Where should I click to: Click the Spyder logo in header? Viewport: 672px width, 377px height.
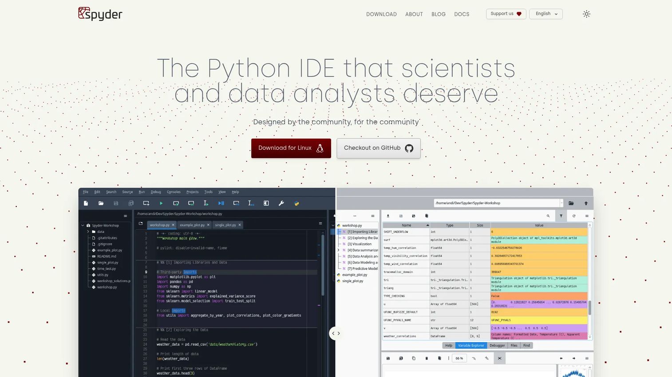100,14
